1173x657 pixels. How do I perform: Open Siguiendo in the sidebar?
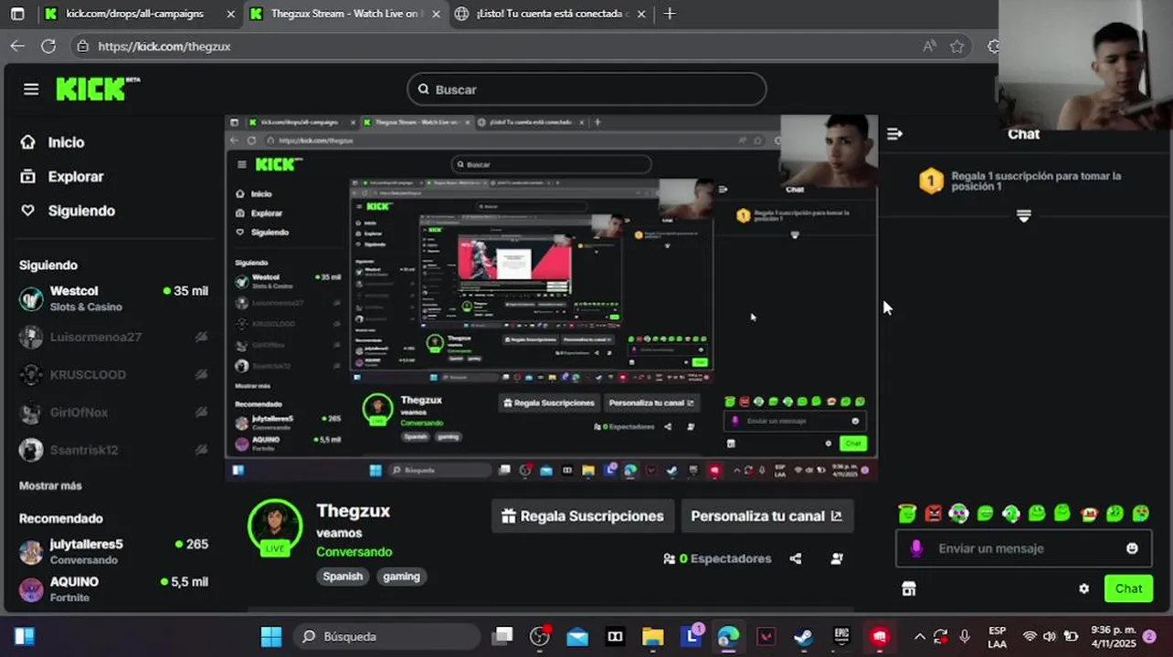(x=69, y=211)
